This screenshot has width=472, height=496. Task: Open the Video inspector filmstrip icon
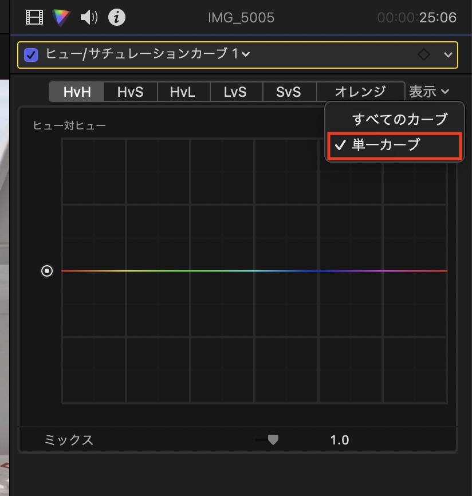point(34,17)
